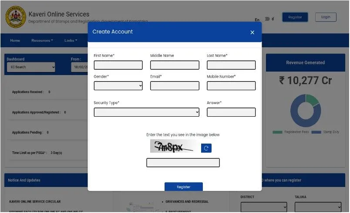This screenshot has width=350, height=213.
Task: Click the captcha text entry box
Action: click(x=183, y=163)
